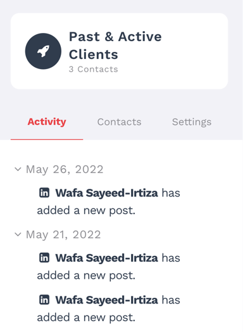Click the Past & Active Clients title
Viewport: 243px width, 332px height.
pyautogui.click(x=115, y=46)
